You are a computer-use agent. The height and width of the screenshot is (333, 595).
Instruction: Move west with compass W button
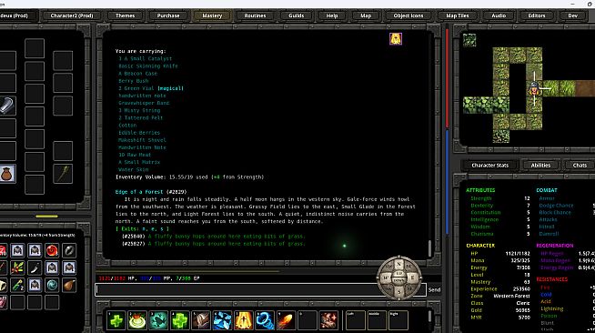coord(385,278)
